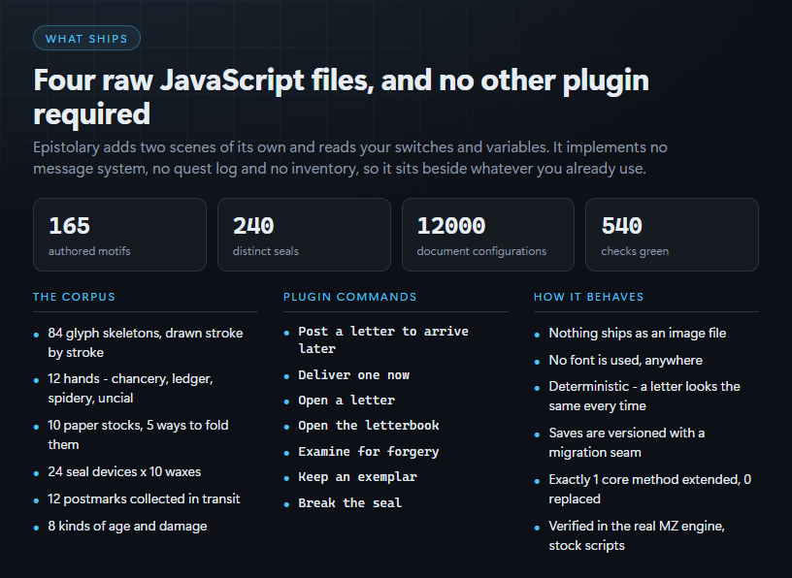The width and height of the screenshot is (792, 578).
Task: Click 'No font is used, anywhere'
Action: (x=626, y=360)
